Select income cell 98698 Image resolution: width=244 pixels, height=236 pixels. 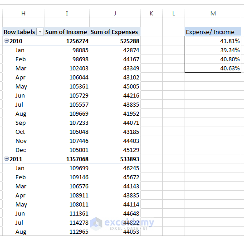pyautogui.click(x=67, y=59)
